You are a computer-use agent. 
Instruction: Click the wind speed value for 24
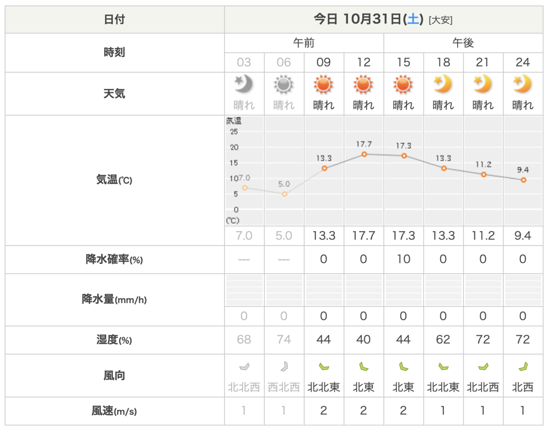[522, 411]
